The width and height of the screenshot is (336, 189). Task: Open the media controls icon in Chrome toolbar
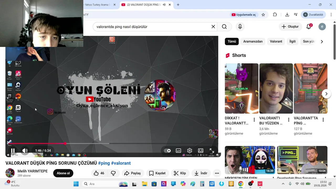(296, 15)
